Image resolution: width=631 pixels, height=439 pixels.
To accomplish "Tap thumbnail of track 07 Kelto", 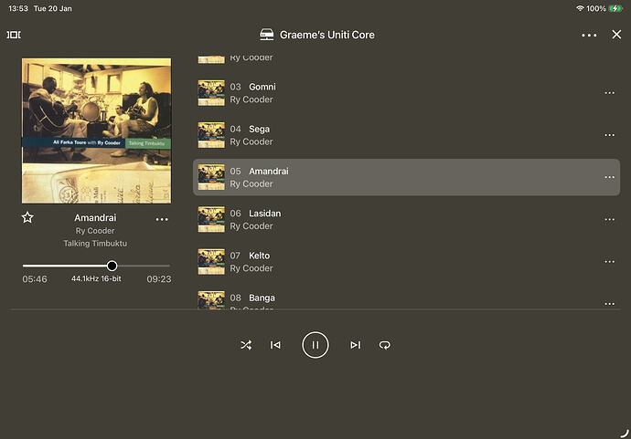I will point(211,261).
